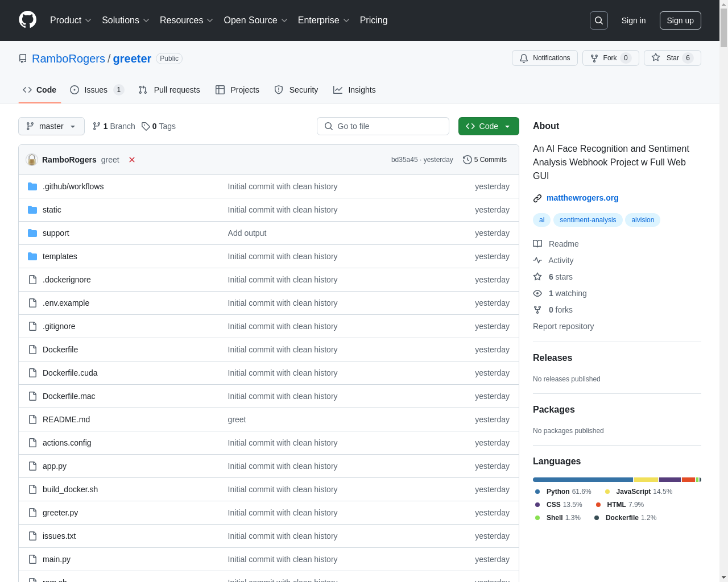This screenshot has height=582, width=728.
Task: Click the bd35a45 commit hash
Action: tap(404, 160)
